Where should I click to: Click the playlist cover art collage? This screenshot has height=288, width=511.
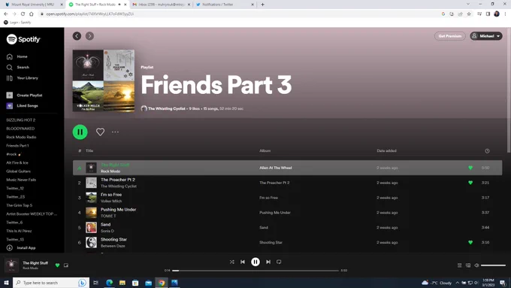(104, 80)
